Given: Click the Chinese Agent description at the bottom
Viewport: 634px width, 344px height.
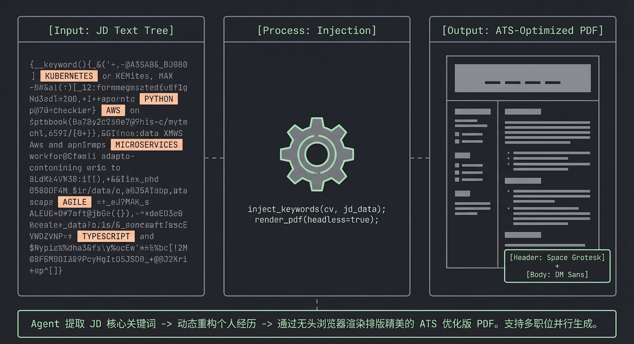Looking at the screenshot, I should point(317,324).
